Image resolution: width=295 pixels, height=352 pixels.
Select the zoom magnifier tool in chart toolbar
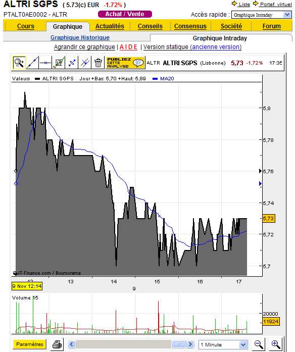pos(19,63)
